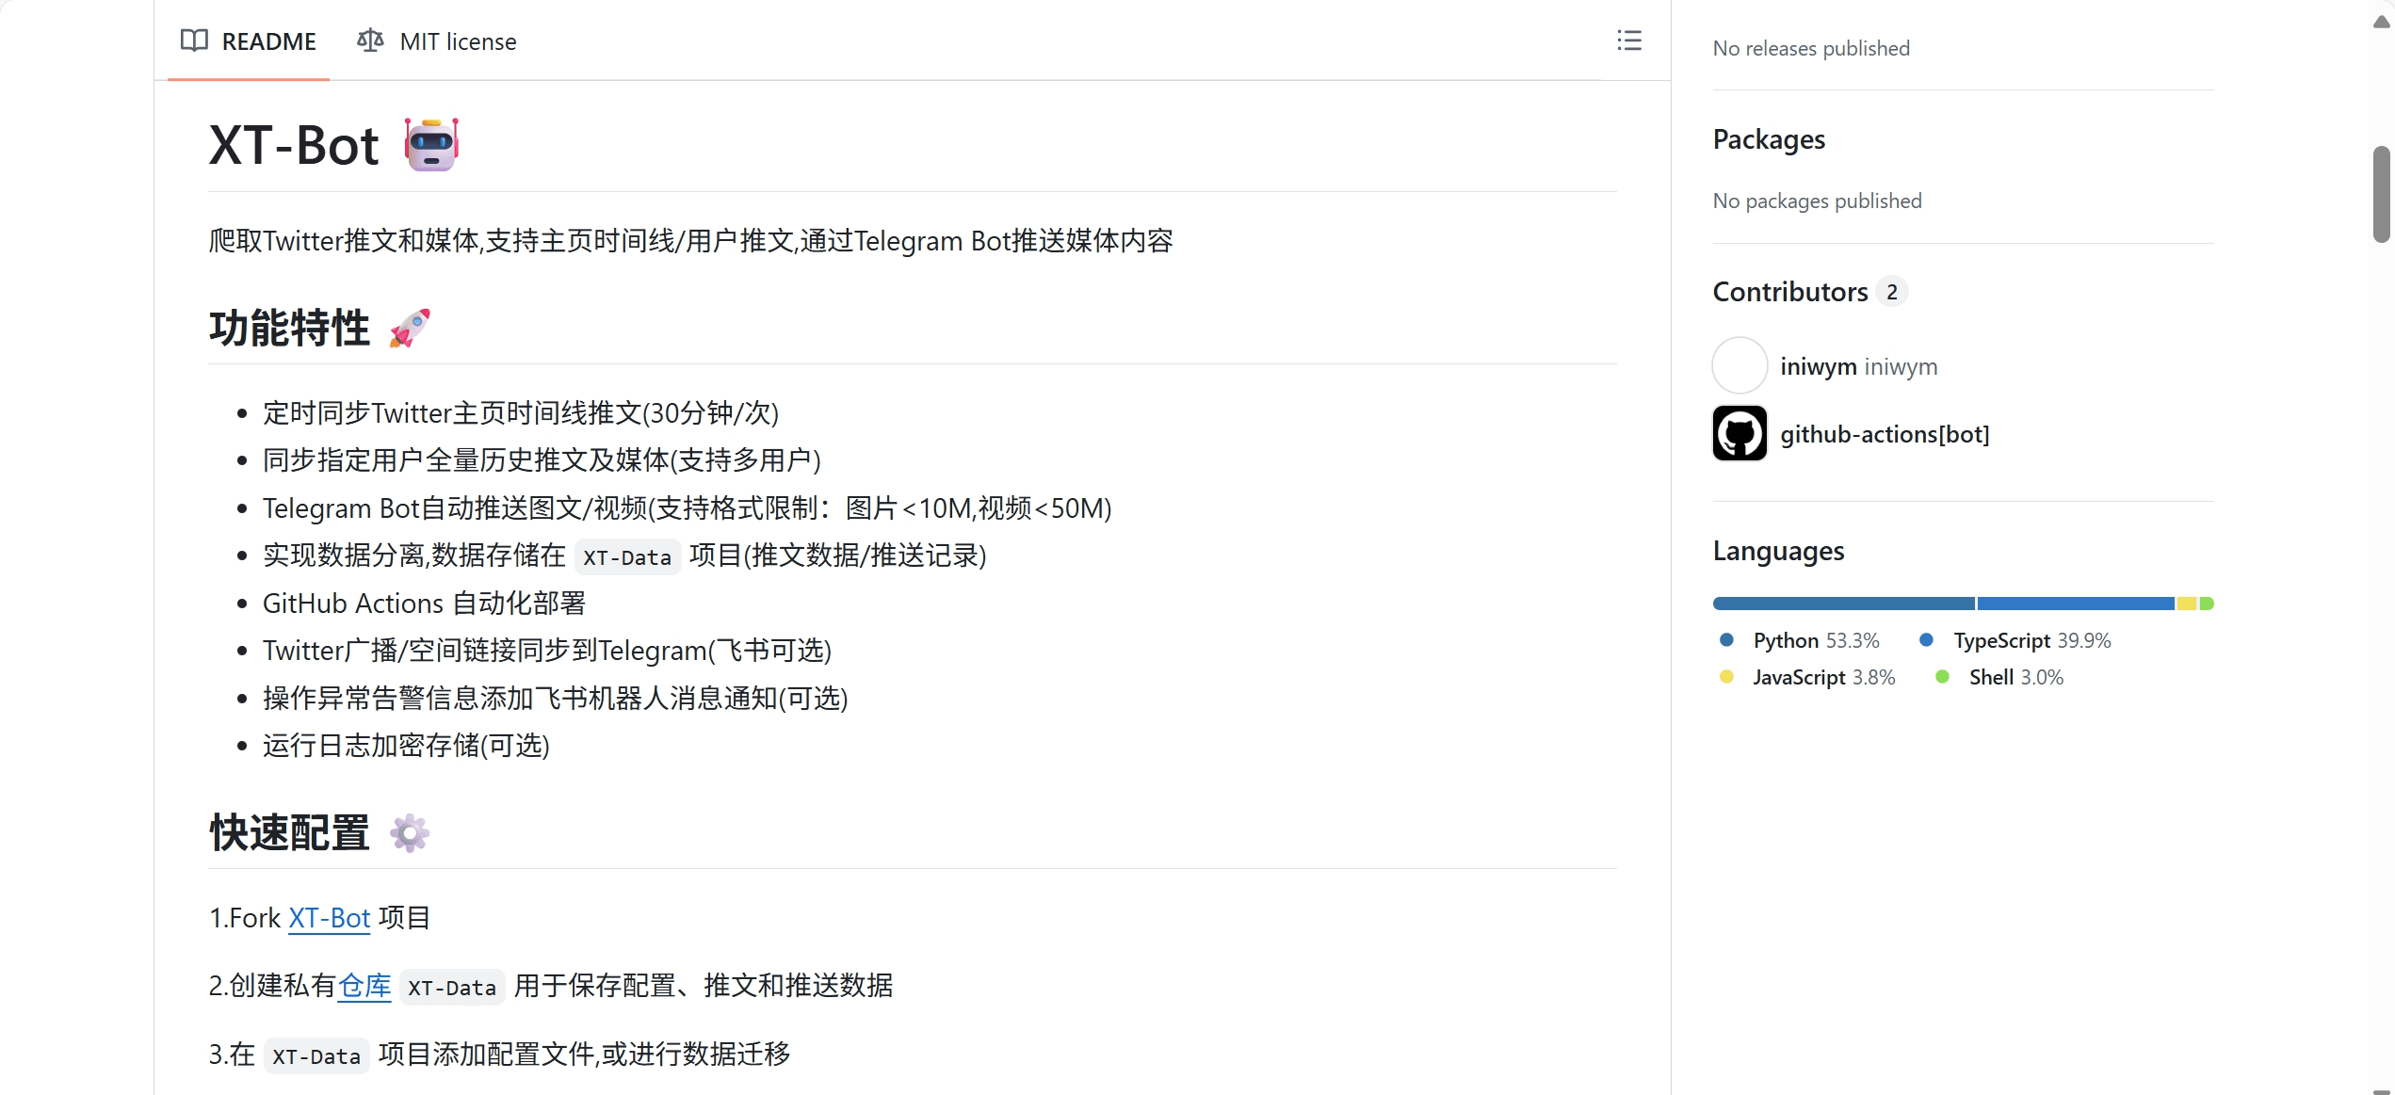This screenshot has height=1095, width=2395.
Task: Open the Packages section heading
Action: click(x=1769, y=139)
